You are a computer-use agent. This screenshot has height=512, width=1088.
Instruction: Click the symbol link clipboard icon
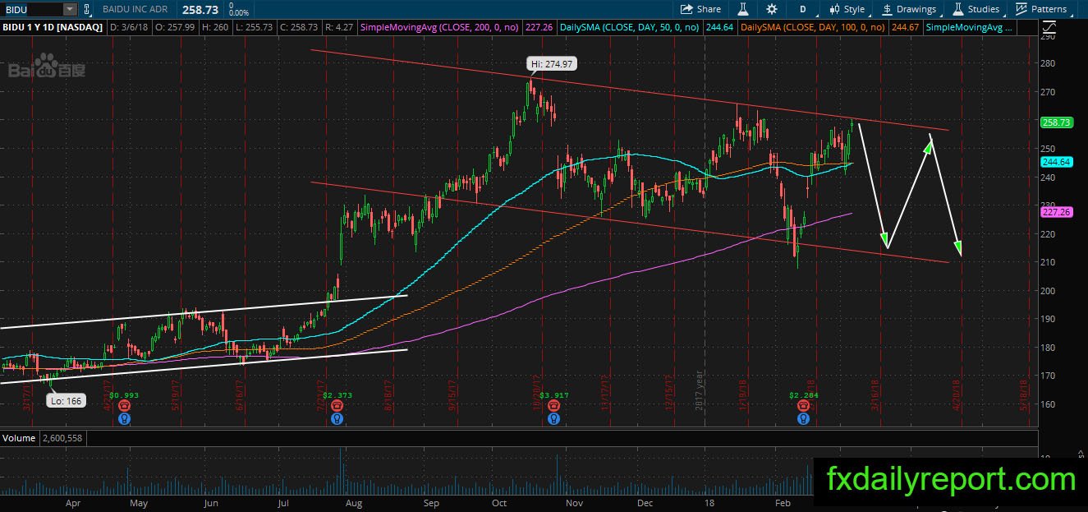click(89, 9)
